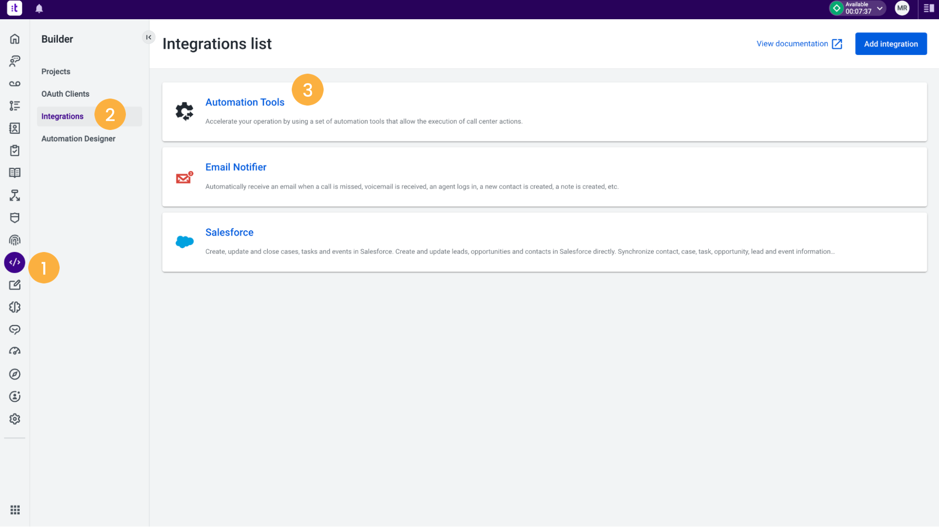Click the Builder panel title
This screenshot has width=939, height=527.
click(57, 39)
